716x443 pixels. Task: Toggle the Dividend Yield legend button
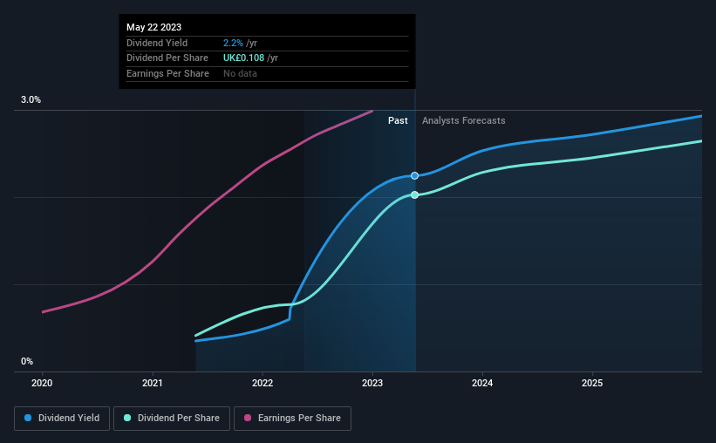pos(62,419)
